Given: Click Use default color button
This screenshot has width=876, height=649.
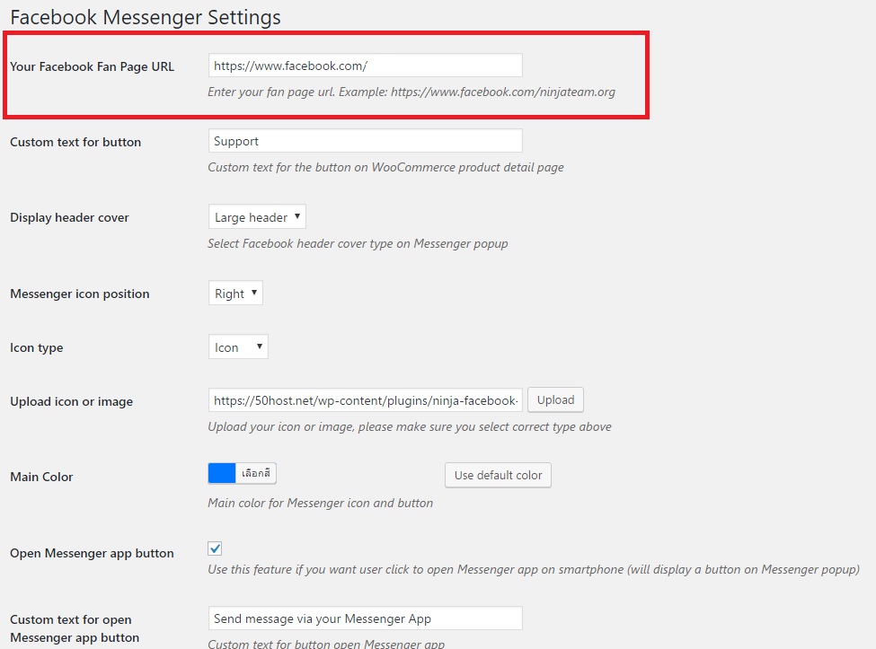Looking at the screenshot, I should 498,475.
